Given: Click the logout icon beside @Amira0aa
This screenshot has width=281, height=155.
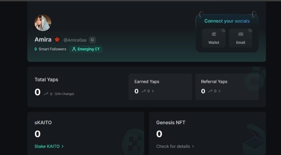Looking at the screenshot, I should click(x=92, y=40).
